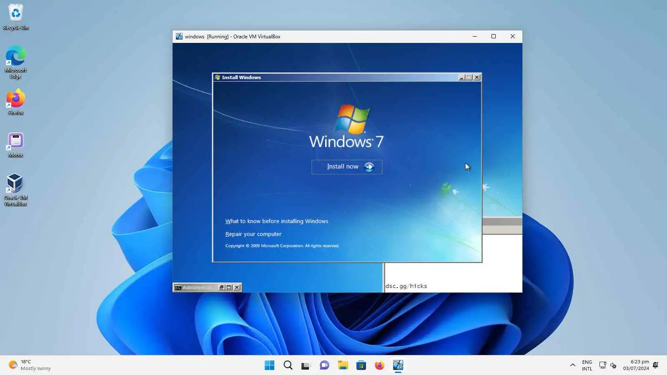Image resolution: width=667 pixels, height=375 pixels.
Task: Select the Motrix desktop shortcut
Action: point(16,145)
